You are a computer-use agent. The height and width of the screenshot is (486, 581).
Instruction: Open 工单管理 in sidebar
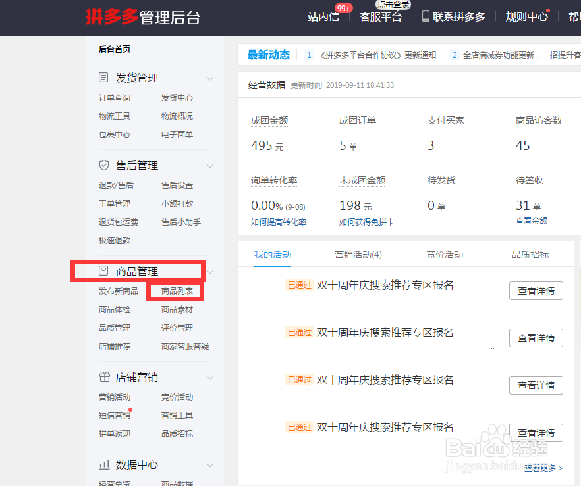(x=115, y=204)
